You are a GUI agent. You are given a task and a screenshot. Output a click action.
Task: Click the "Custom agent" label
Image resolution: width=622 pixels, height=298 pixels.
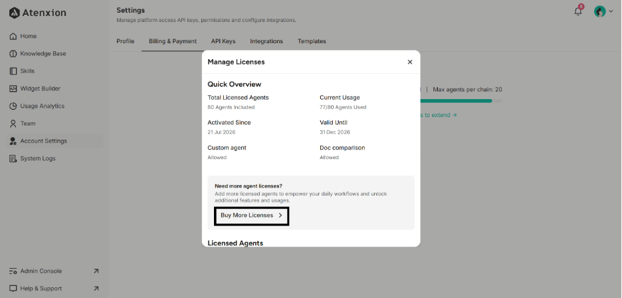tap(227, 148)
